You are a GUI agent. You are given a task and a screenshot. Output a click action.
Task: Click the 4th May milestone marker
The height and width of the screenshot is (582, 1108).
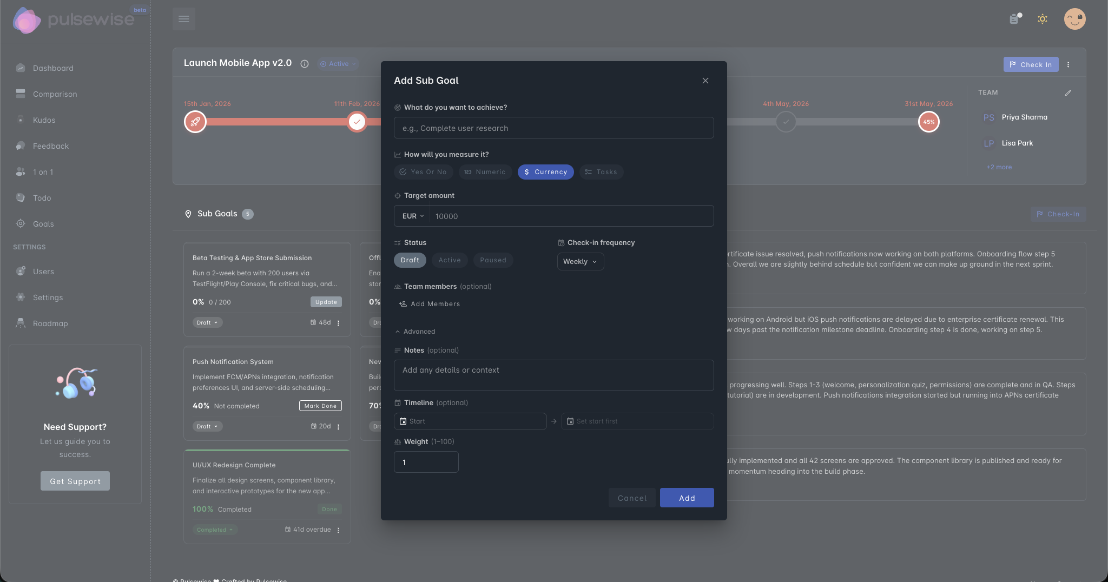[x=786, y=122]
